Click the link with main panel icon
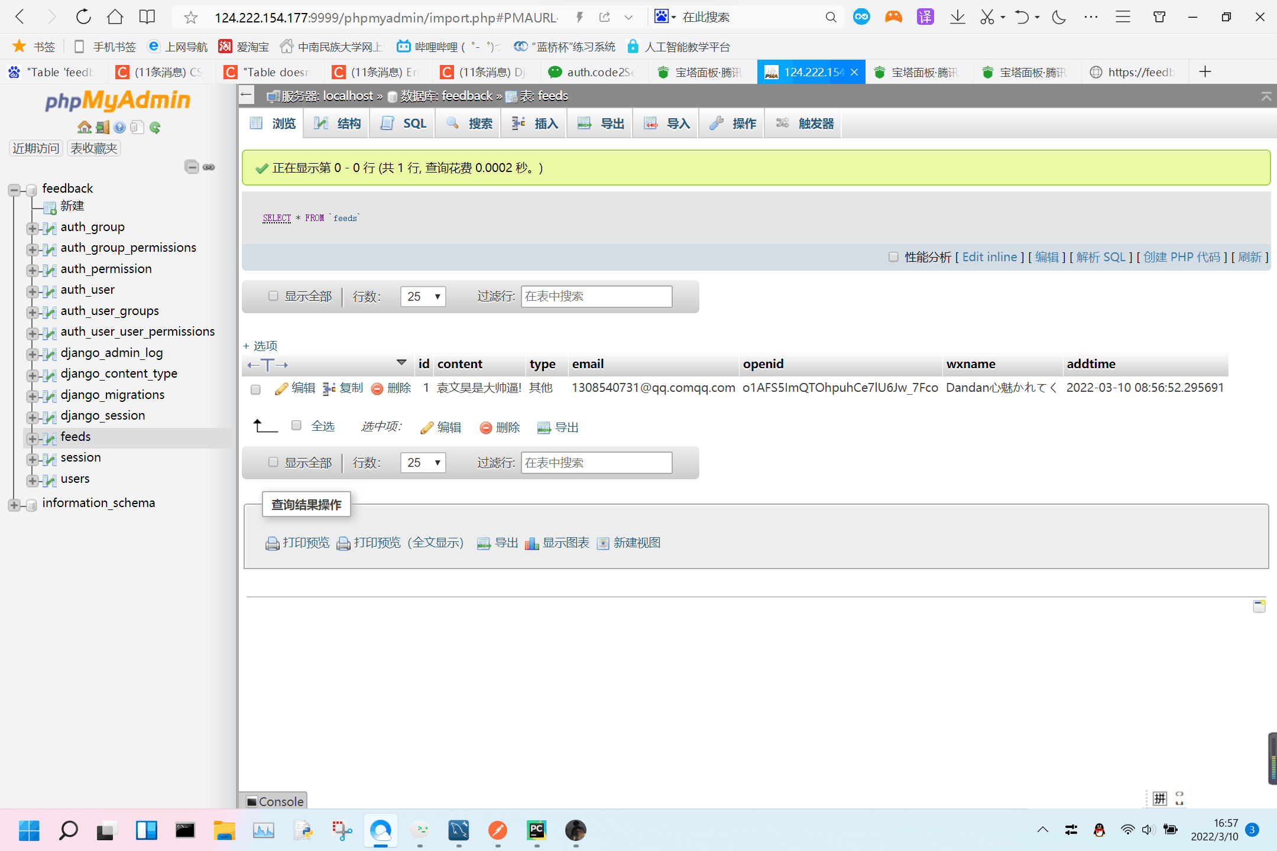This screenshot has width=1277, height=851. click(209, 167)
